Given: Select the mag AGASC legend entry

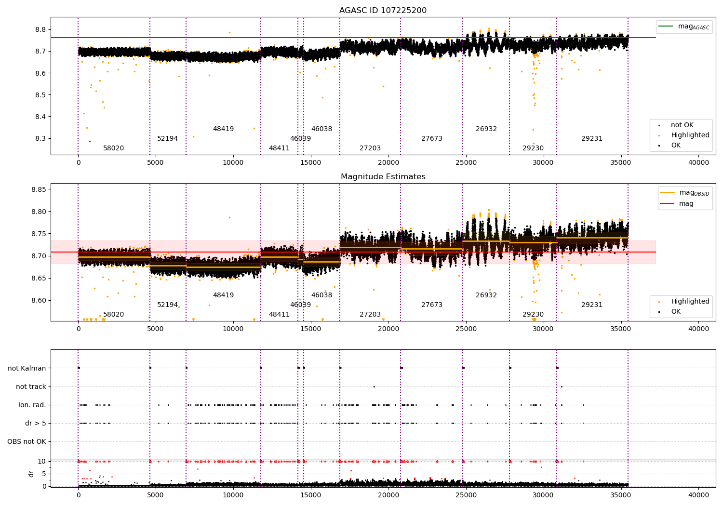Looking at the screenshot, I should pos(684,27).
